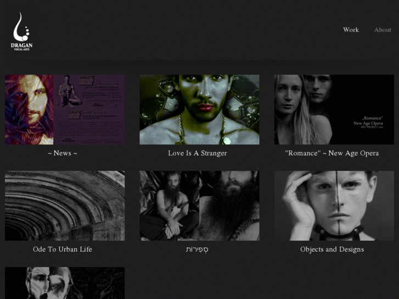Click the 'Objects and Designs' caption
This screenshot has height=299, width=399.
[332, 250]
